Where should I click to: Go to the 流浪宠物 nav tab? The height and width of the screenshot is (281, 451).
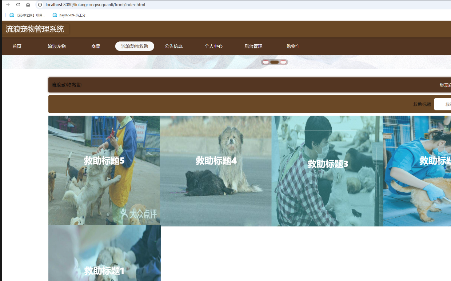click(57, 46)
